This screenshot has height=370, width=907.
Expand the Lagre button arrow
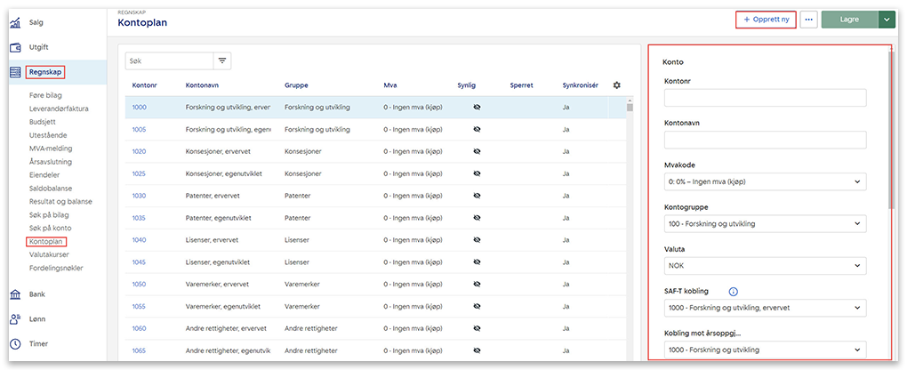coord(887,19)
